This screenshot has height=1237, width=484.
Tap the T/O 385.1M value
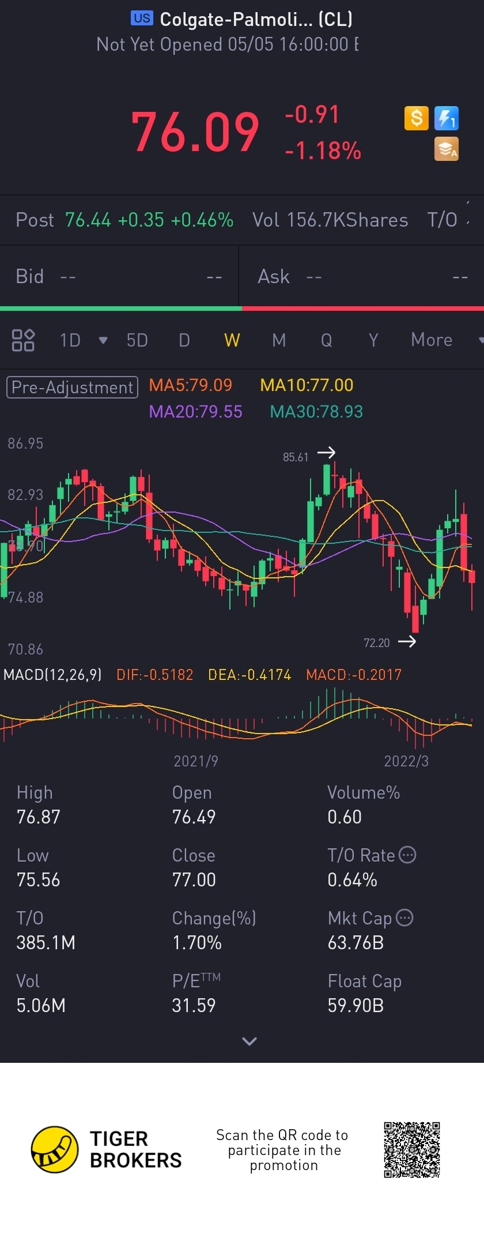(x=46, y=943)
